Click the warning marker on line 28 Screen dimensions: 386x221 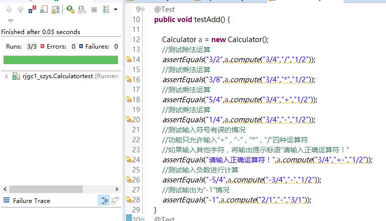[x=128, y=199]
